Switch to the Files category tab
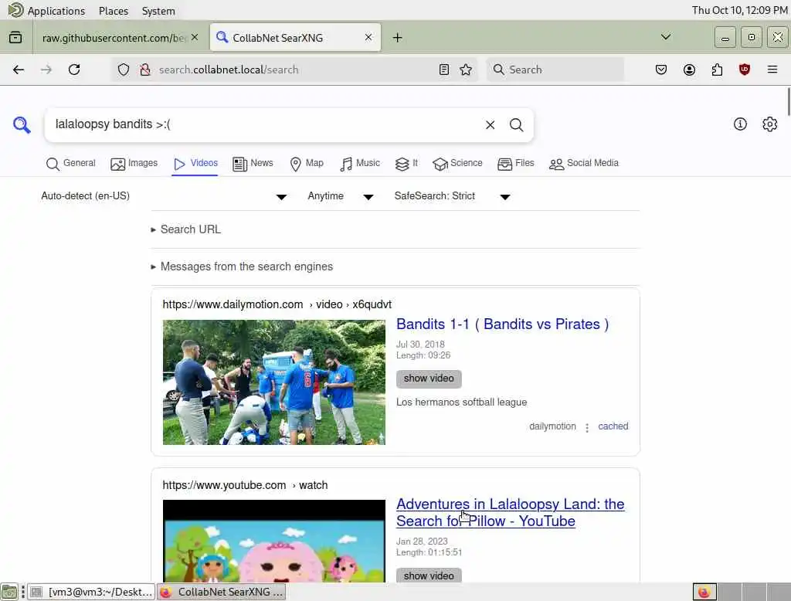 (x=515, y=164)
